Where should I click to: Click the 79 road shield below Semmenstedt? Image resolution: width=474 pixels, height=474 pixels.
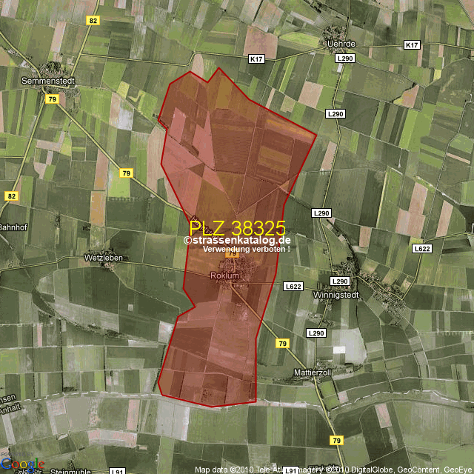pos(52,99)
